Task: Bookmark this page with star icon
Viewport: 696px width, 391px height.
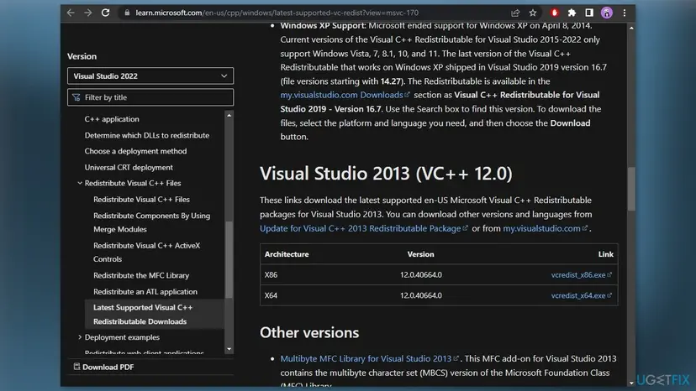Action: pos(533,13)
